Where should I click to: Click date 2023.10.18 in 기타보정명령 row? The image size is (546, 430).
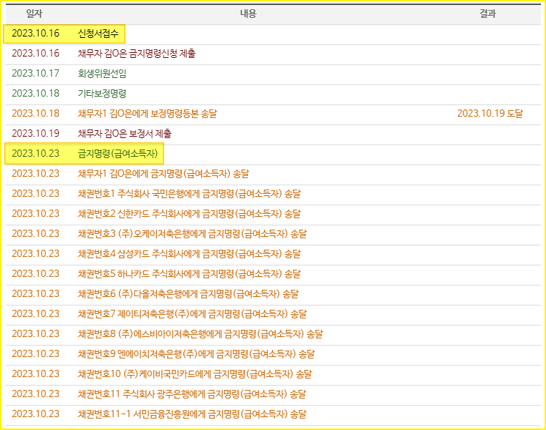36,94
